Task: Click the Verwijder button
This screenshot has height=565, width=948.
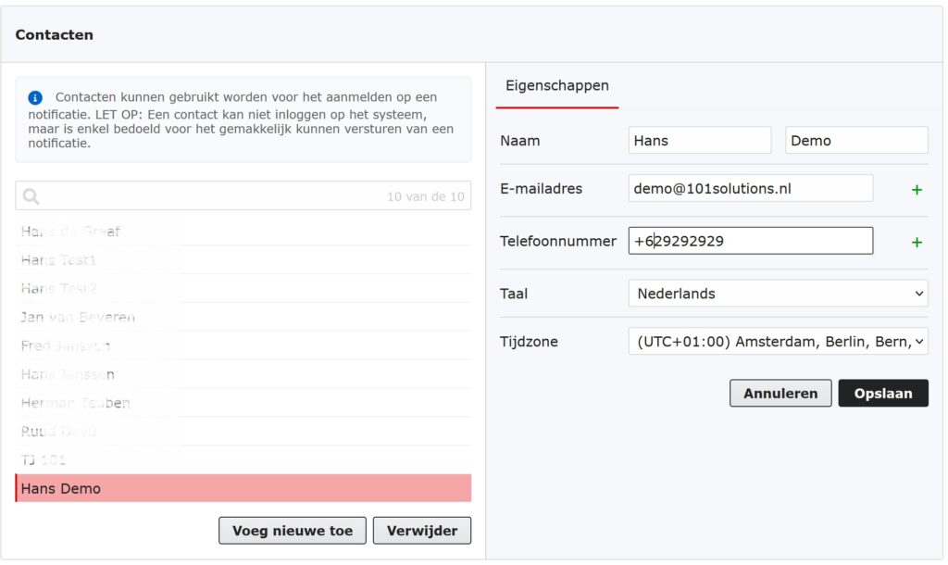Action: [x=421, y=531]
